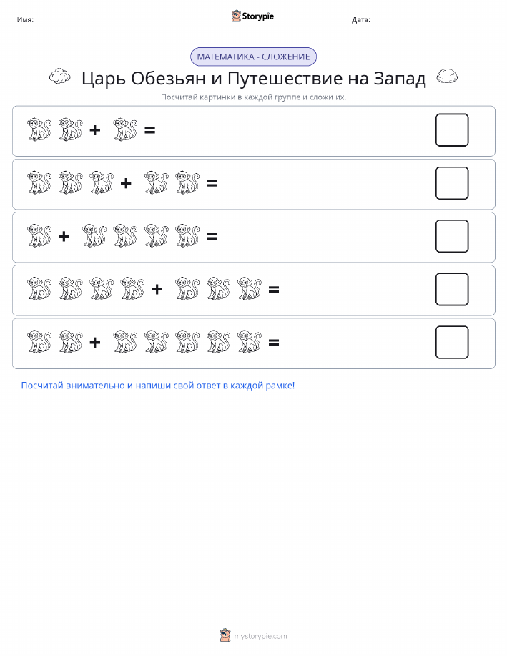Click the plus sign in row four

tap(157, 289)
